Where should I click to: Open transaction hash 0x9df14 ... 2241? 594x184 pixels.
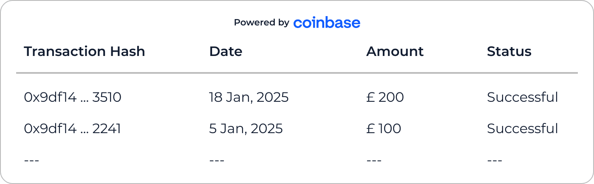pyautogui.click(x=73, y=128)
